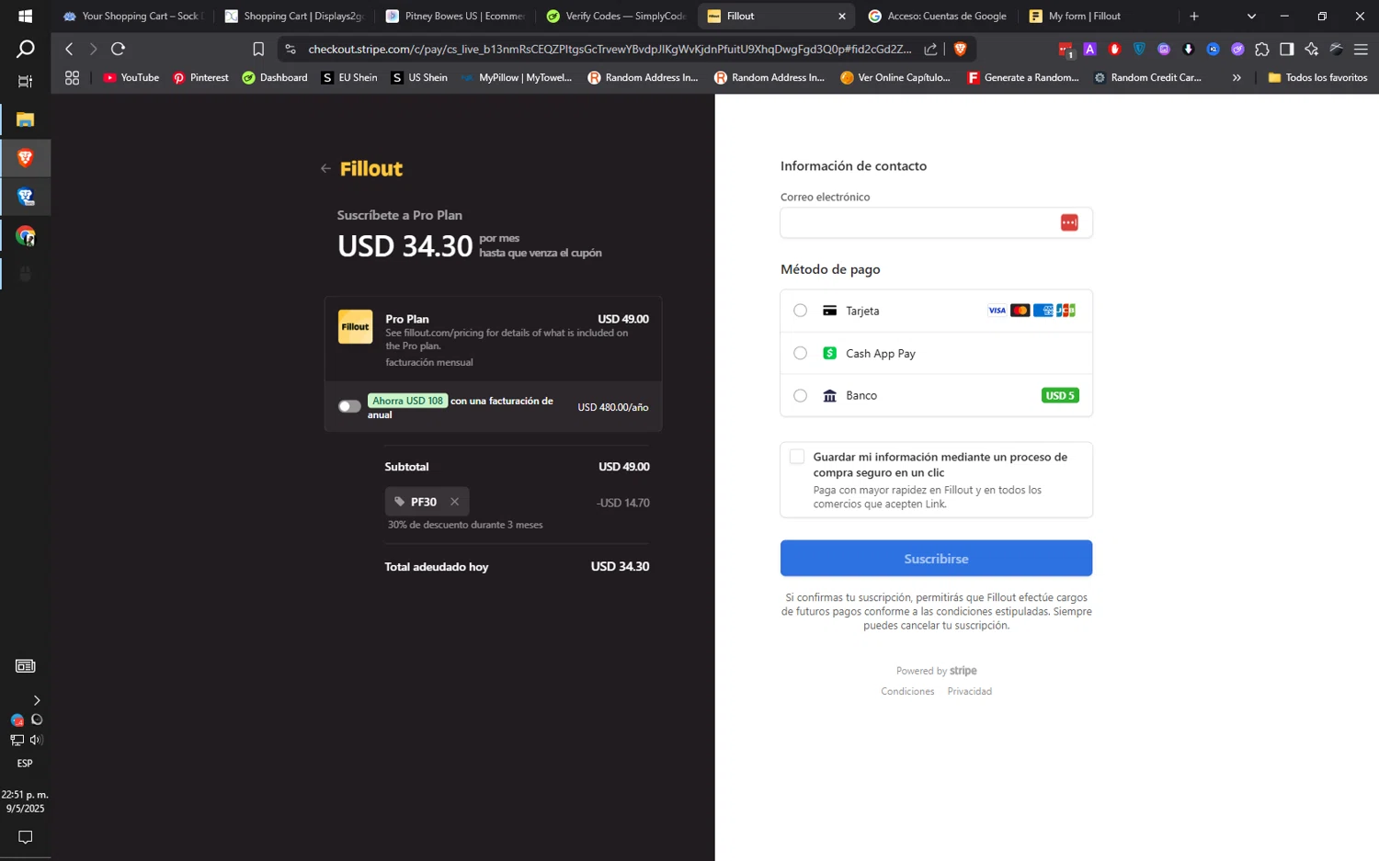Open the browser hamburger main menu
The height and width of the screenshot is (861, 1379).
tap(1361, 49)
